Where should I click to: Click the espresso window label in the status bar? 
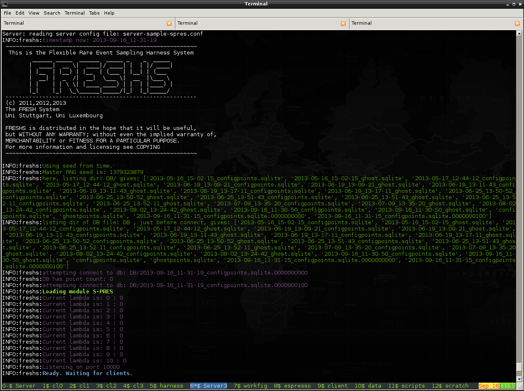tap(293, 386)
